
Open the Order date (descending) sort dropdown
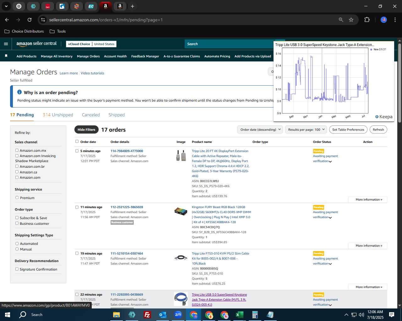pos(260,129)
